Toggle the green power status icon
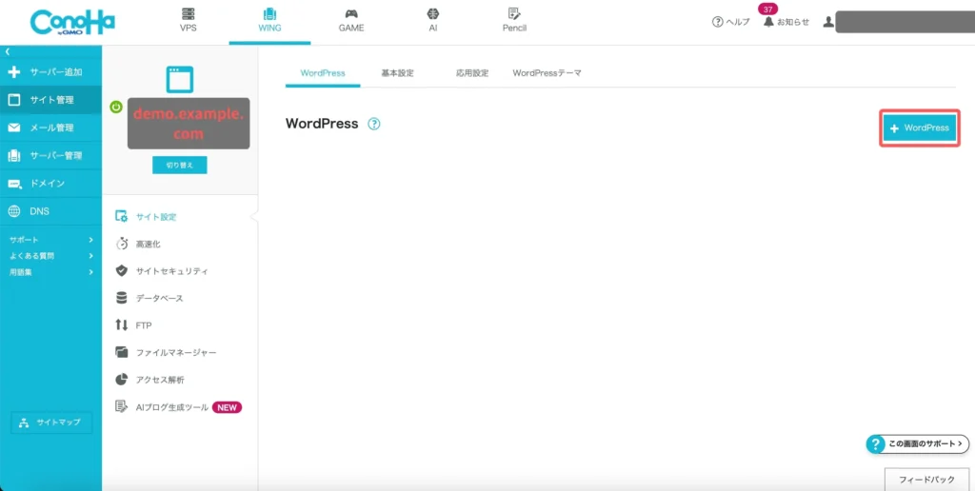975x491 pixels. pyautogui.click(x=116, y=107)
